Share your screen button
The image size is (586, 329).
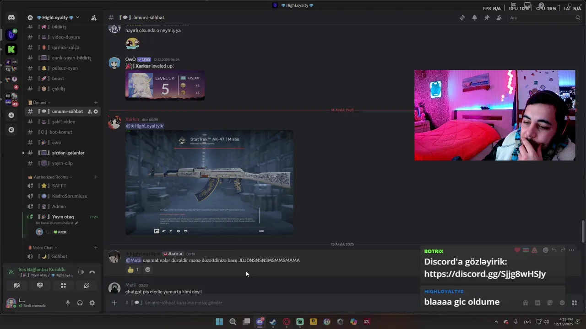(x=40, y=286)
